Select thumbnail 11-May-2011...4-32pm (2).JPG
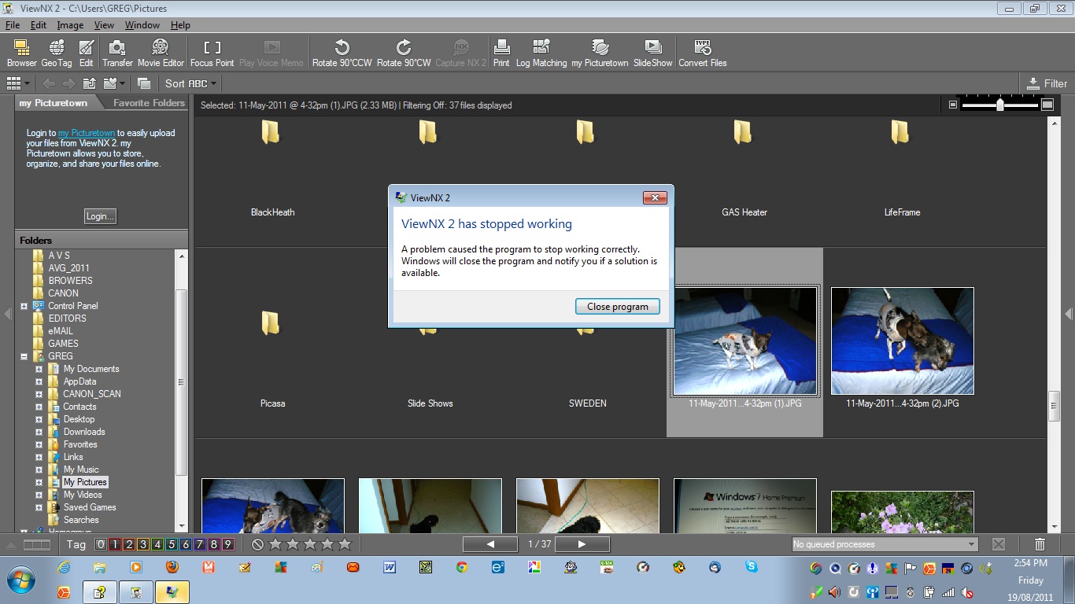This screenshot has height=604, width=1075. pos(903,341)
